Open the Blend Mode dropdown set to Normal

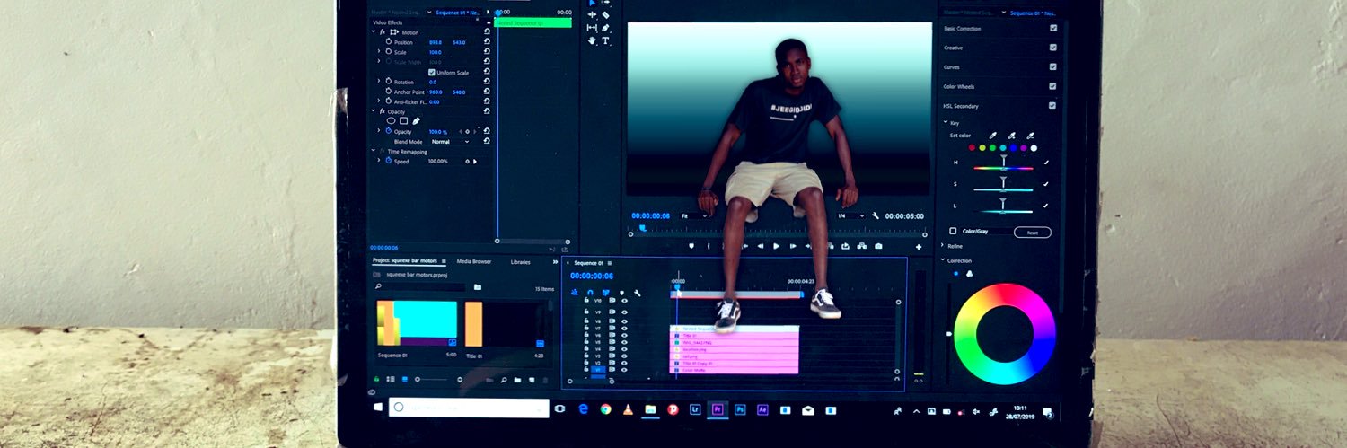(450, 141)
